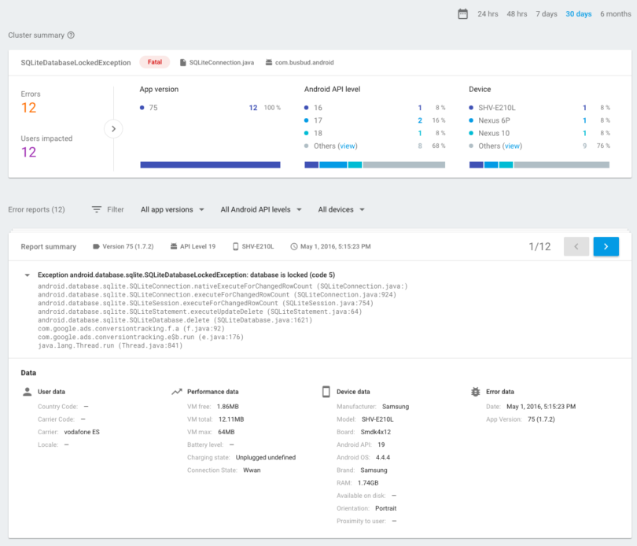Click the Error data bug icon
Screen dimensions: 637x546
(475, 391)
